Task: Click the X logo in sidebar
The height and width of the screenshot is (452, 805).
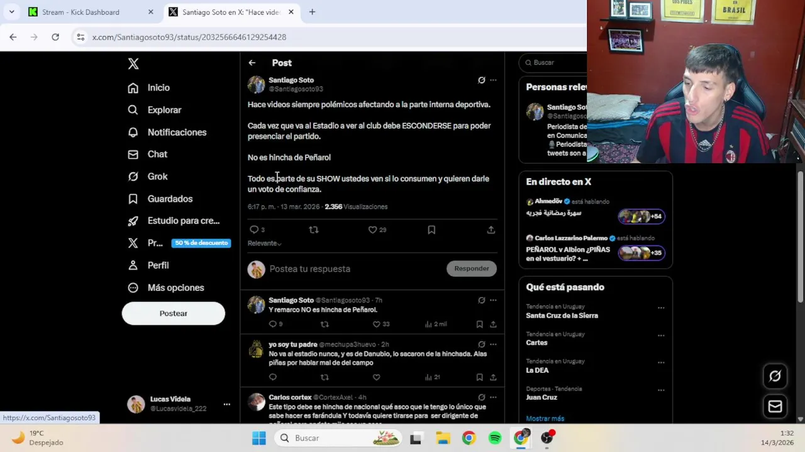Action: 133,63
